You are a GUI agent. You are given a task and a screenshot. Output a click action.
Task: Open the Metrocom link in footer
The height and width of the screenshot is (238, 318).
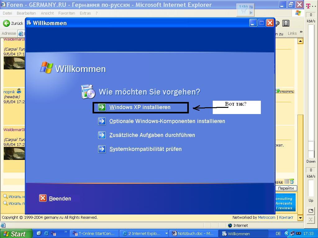click(266, 217)
